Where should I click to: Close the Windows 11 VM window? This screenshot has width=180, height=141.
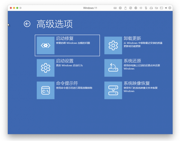click(11, 8)
